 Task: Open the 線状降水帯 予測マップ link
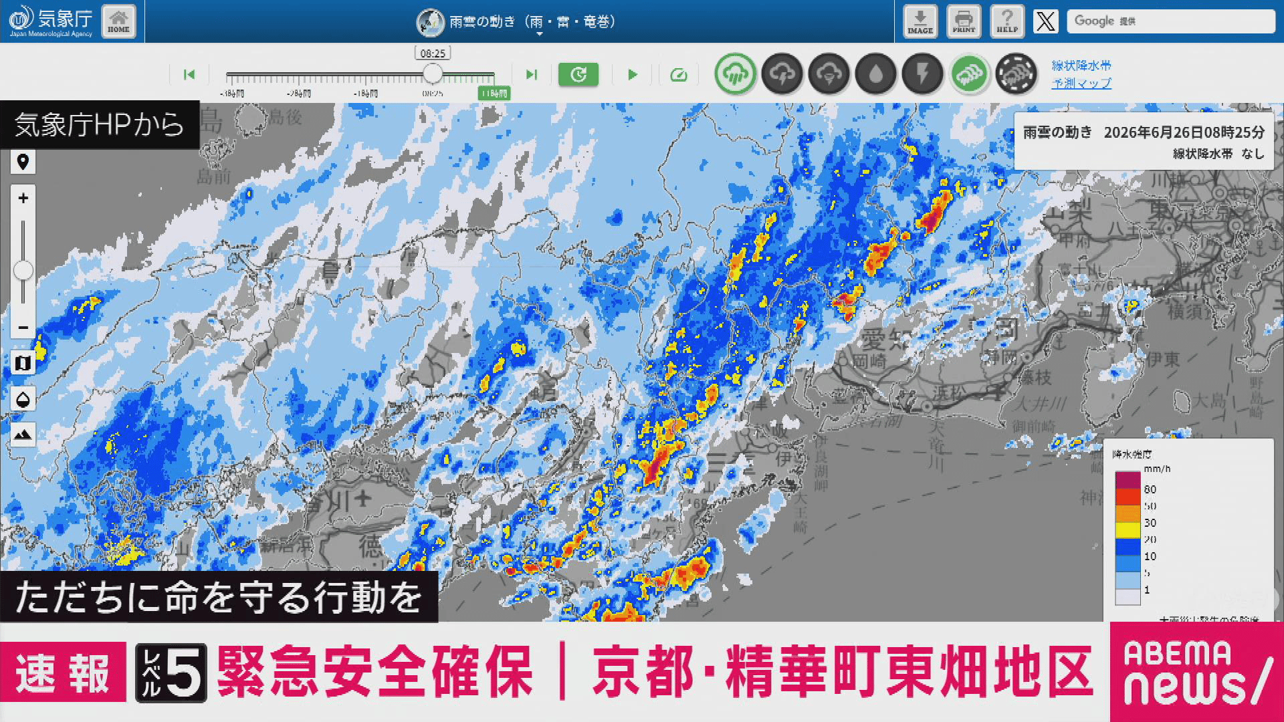pyautogui.click(x=1081, y=74)
